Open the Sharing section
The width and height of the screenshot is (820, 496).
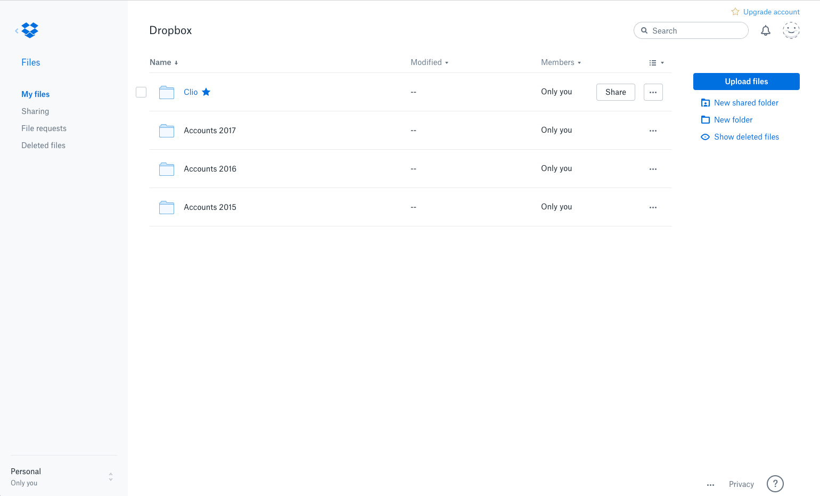[x=35, y=111]
